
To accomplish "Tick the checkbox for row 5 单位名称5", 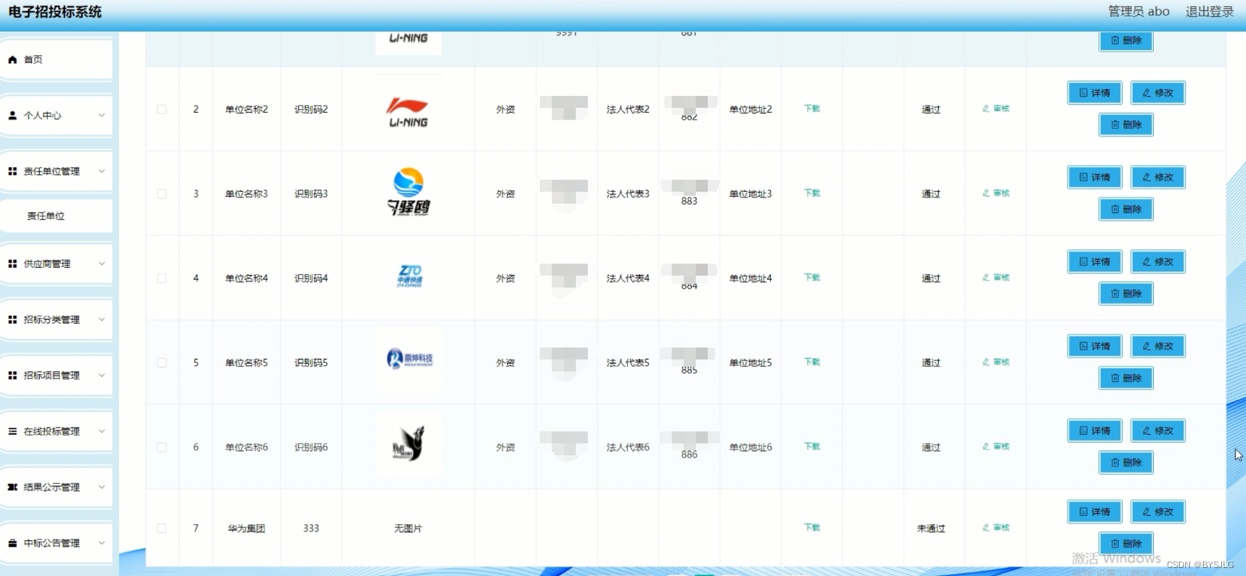I will pos(162,363).
